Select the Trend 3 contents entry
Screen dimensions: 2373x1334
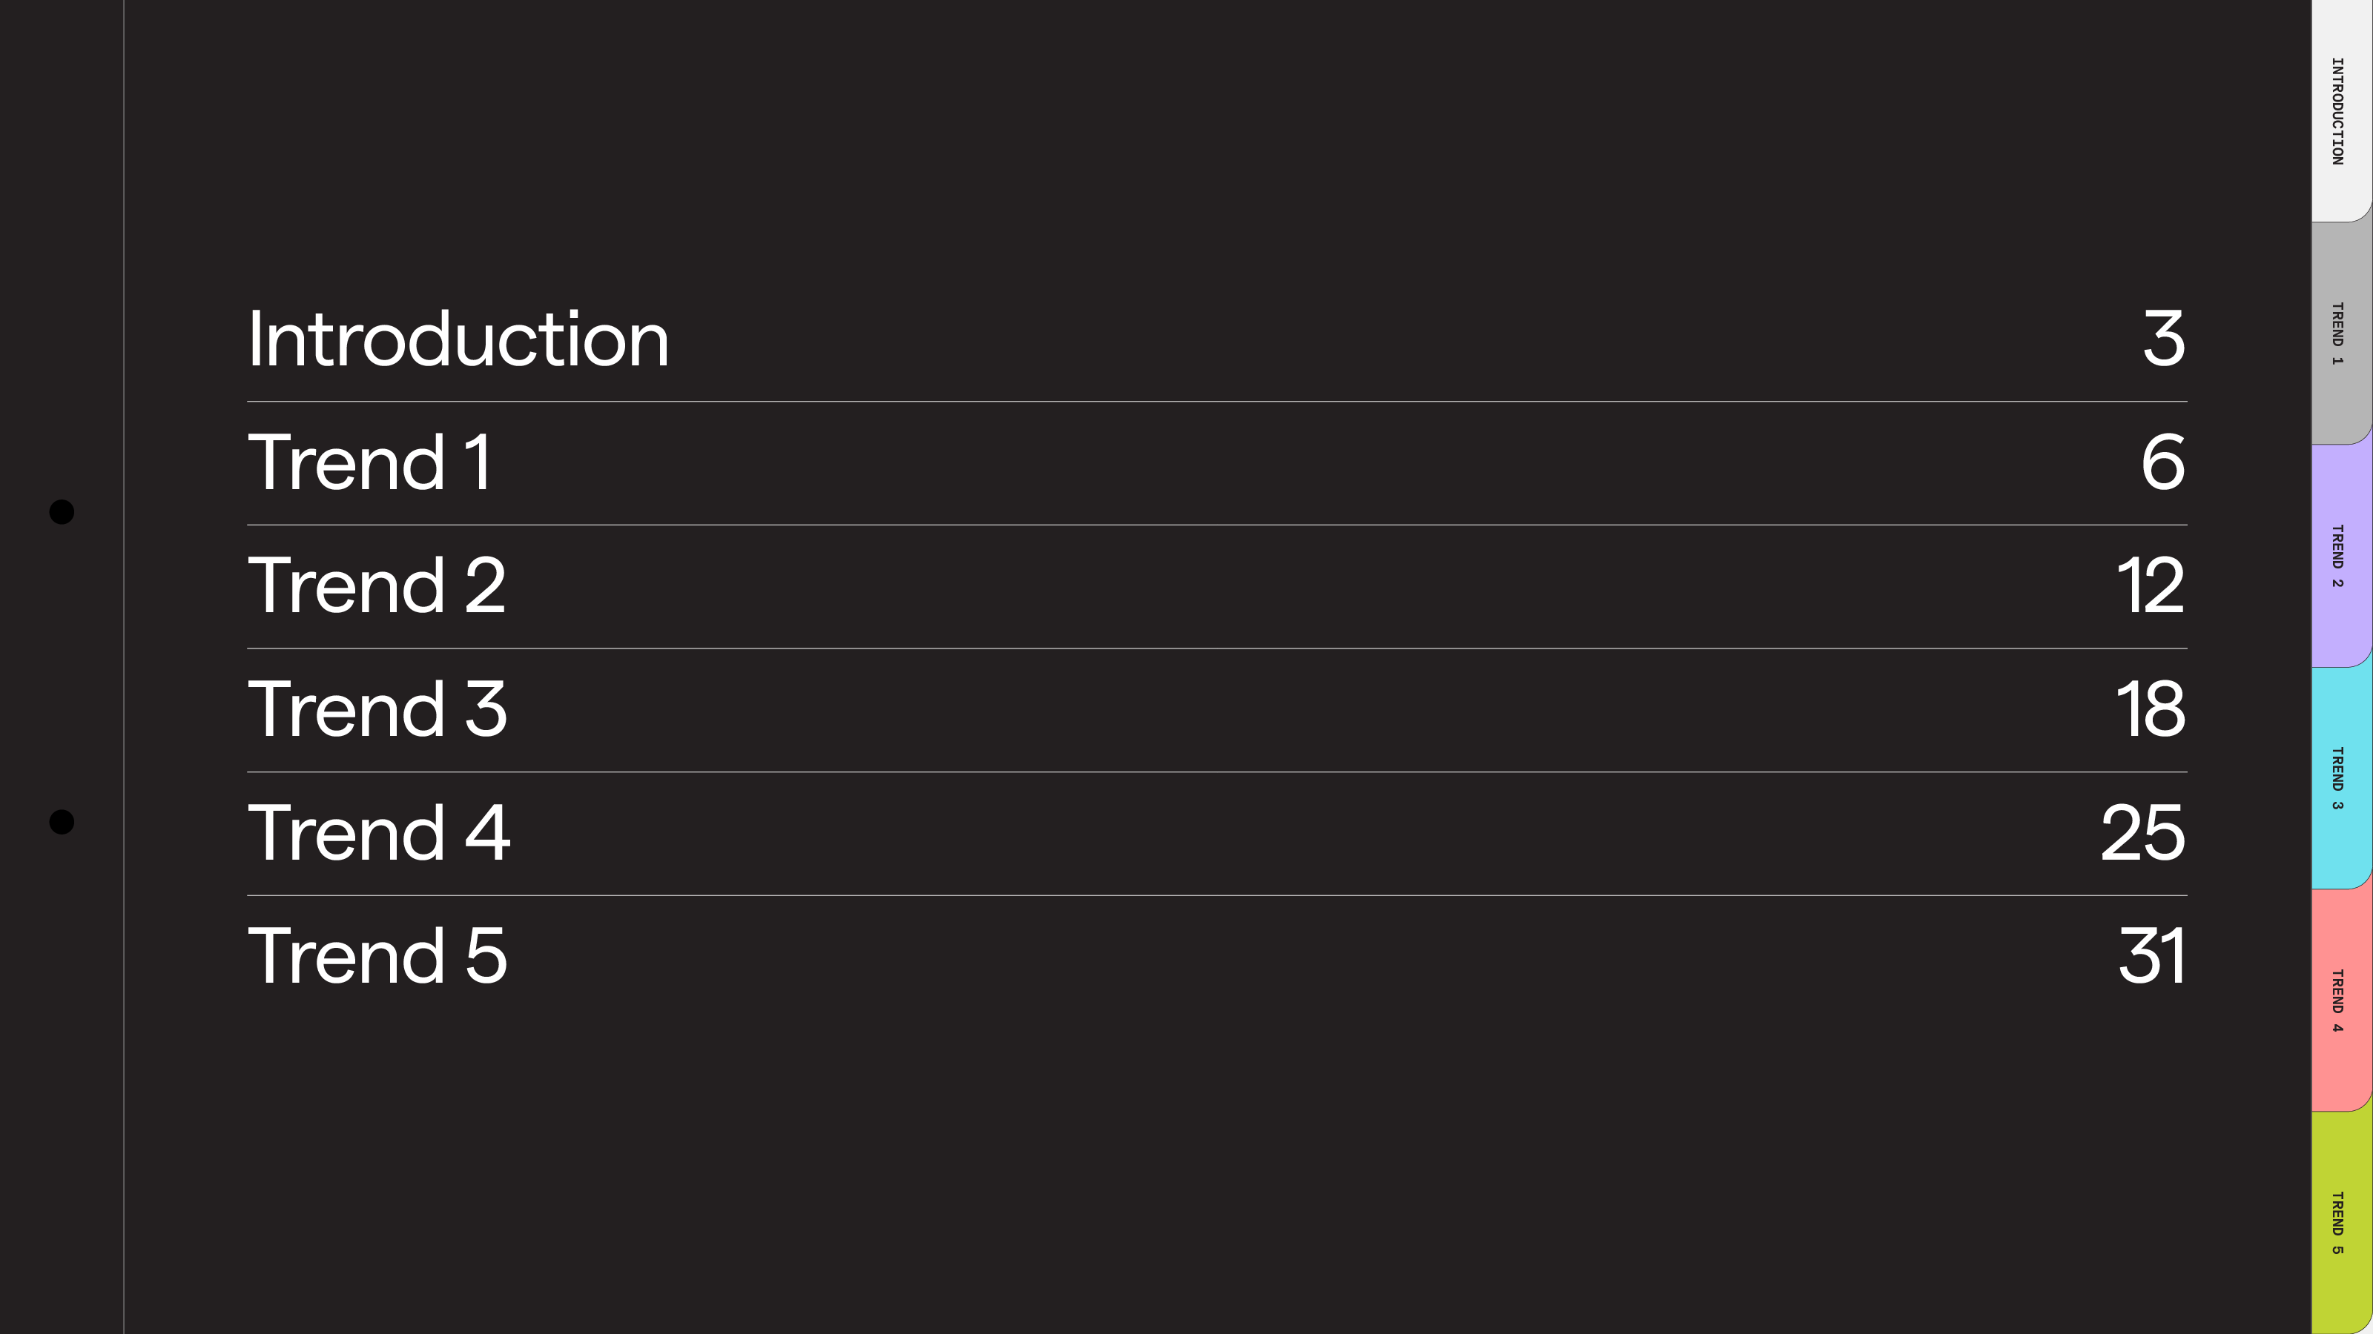[377, 709]
